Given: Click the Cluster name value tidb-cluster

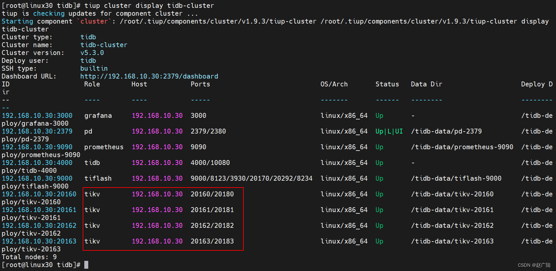Looking at the screenshot, I should pyautogui.click(x=104, y=45).
